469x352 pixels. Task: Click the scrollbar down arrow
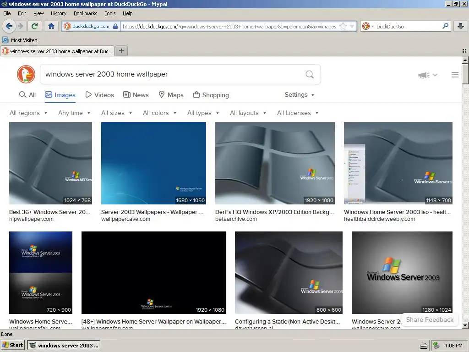465,325
